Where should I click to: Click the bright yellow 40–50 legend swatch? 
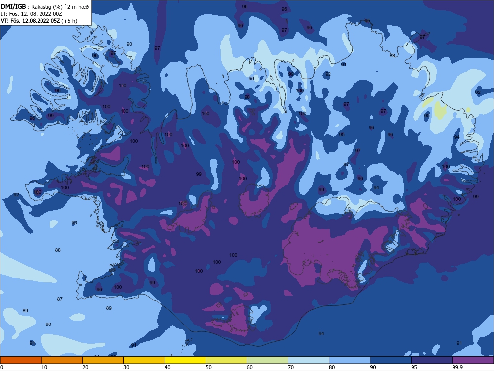pyautogui.click(x=185, y=360)
